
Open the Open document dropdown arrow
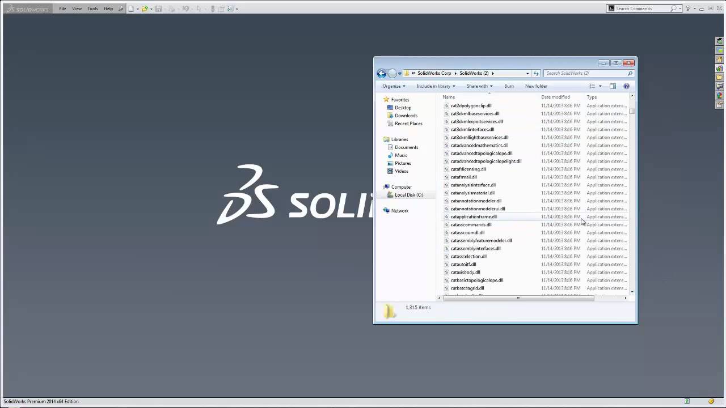point(151,9)
